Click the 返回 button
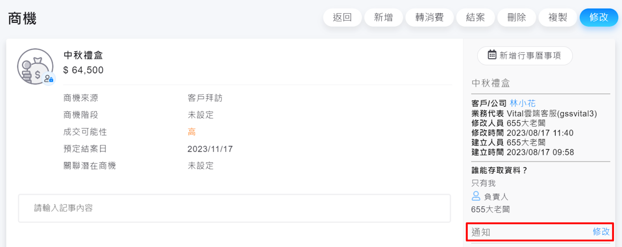 click(342, 17)
